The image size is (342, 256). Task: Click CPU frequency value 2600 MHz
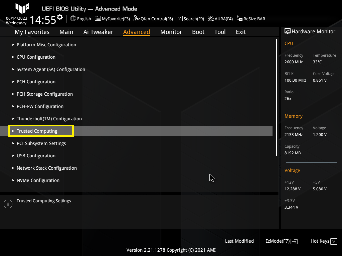[x=293, y=62]
